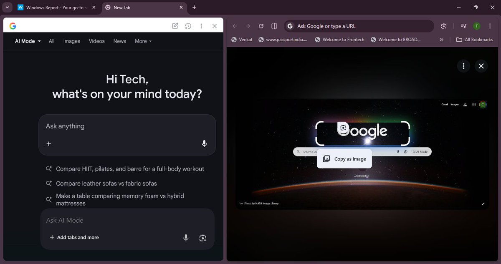Image resolution: width=501 pixels, height=264 pixels.
Task: Open the three-dot menu on the screenshot overlay
Action: click(463, 66)
